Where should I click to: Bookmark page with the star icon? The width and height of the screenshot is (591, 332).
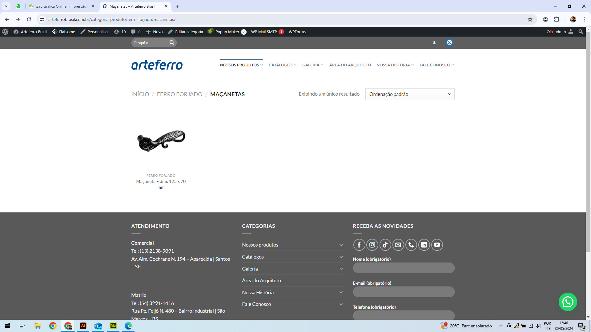[530, 19]
